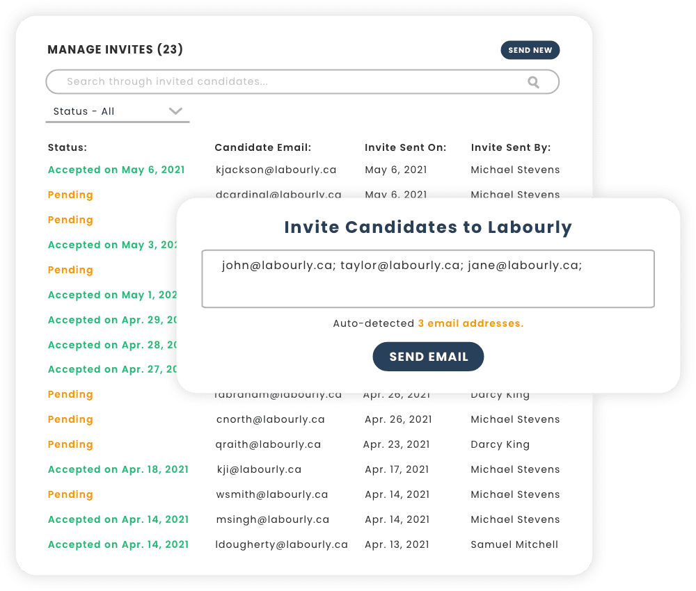Select email kjackson@labourly.ca
Viewport: 696px width, 591px height.
pyautogui.click(x=276, y=170)
